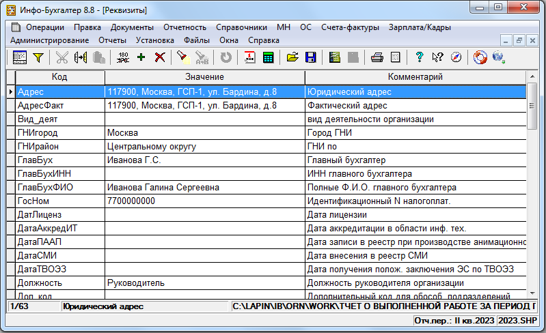
Task: Click the vertical scrollbar thumb
Action: point(532,106)
